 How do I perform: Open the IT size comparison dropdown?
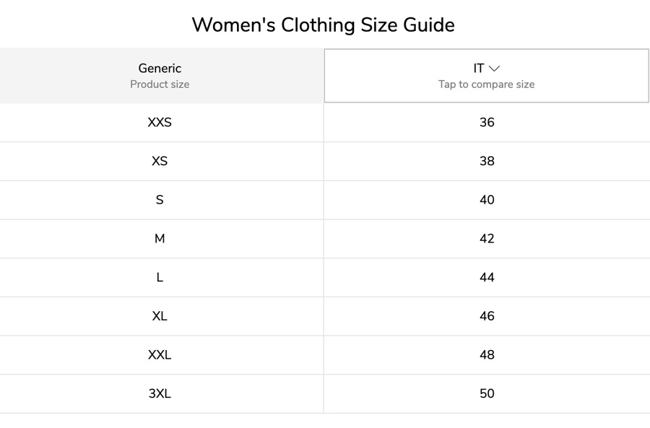point(486,75)
